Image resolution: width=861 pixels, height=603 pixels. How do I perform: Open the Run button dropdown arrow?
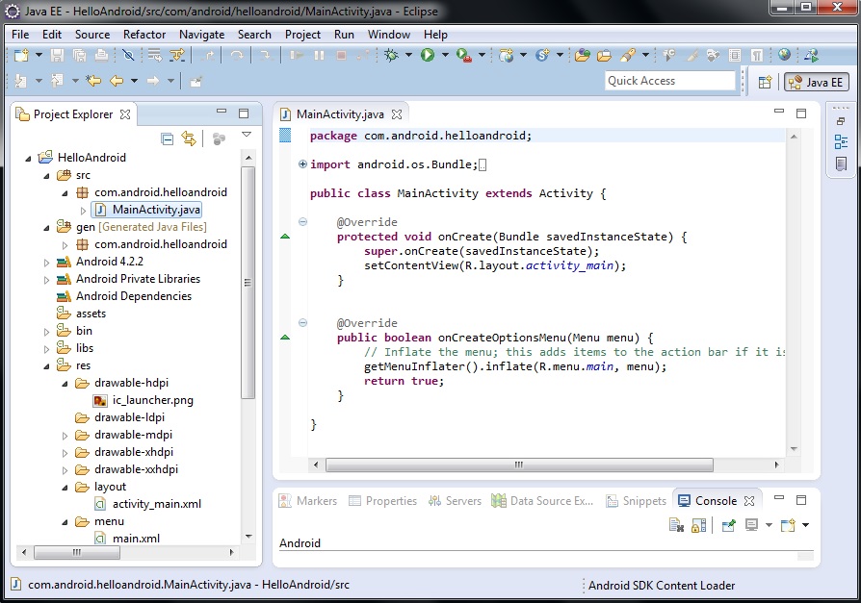(445, 55)
